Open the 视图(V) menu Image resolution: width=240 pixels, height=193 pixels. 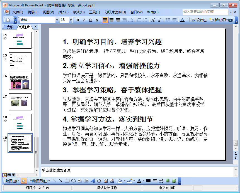[x=48, y=12]
